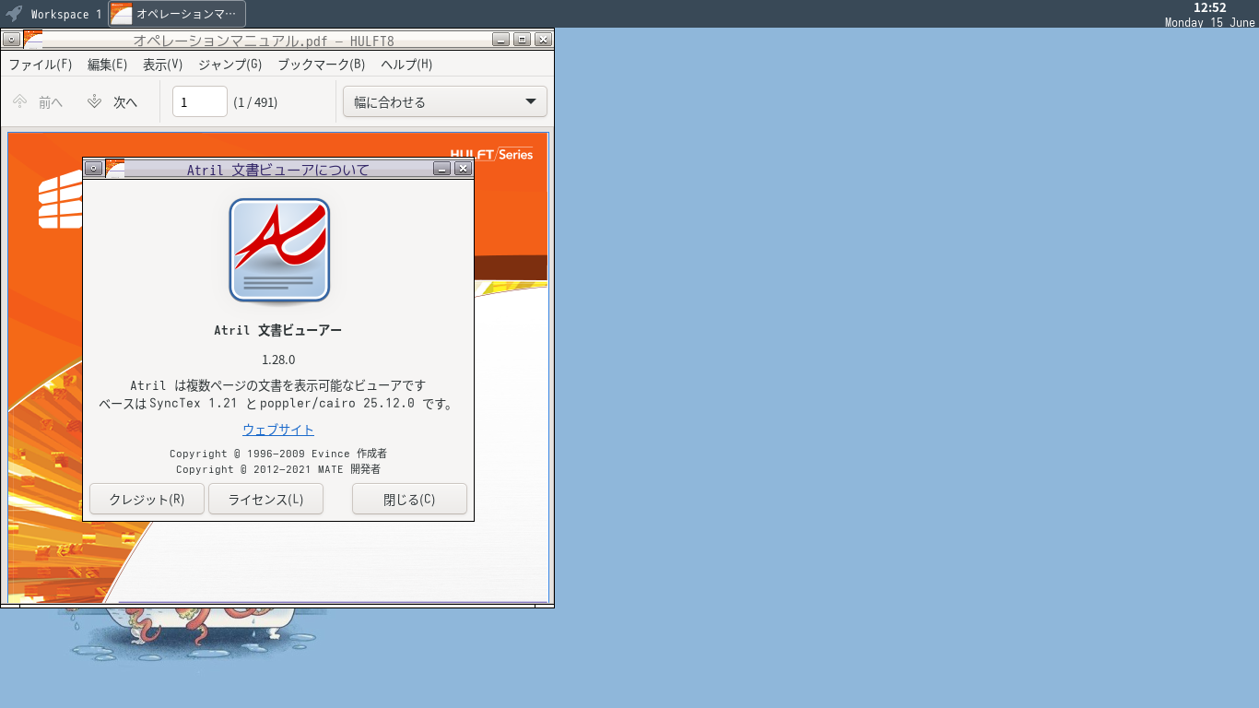Click the 'Monday 15 June' date text
Image resolution: width=1259 pixels, height=708 pixels.
click(1209, 22)
